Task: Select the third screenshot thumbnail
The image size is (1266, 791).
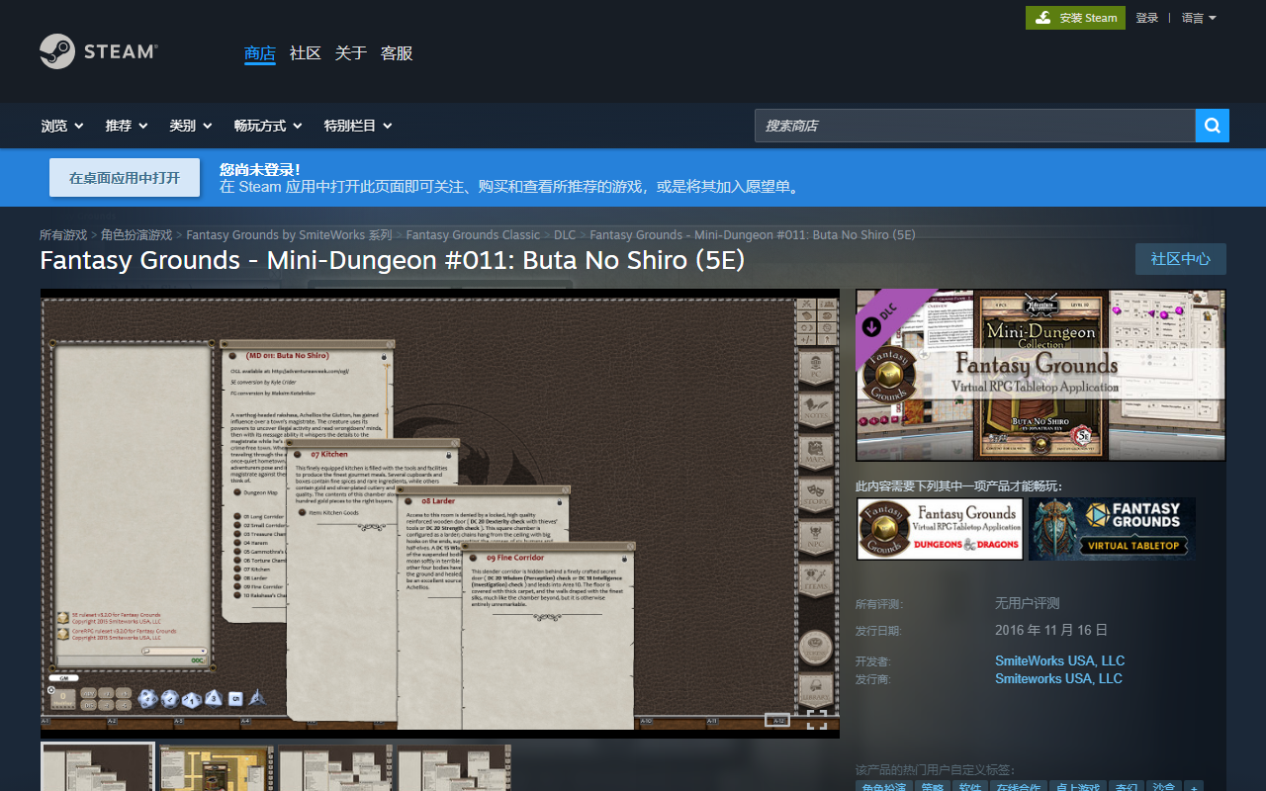Action: 335,767
